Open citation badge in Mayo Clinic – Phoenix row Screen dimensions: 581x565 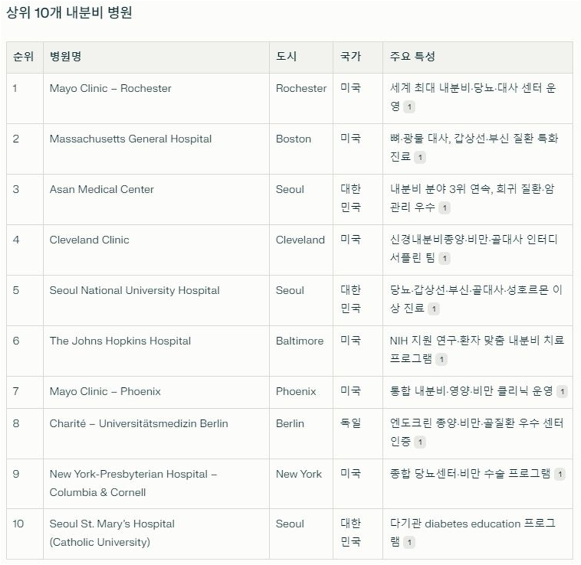[562, 391]
